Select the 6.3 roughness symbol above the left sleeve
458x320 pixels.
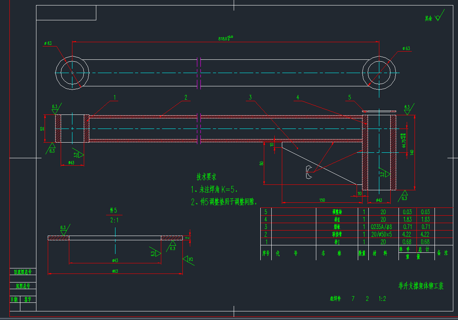pos(56,108)
